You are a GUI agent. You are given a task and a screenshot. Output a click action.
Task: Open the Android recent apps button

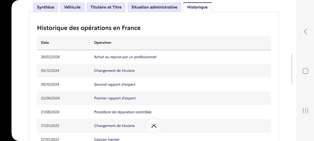(305, 111)
